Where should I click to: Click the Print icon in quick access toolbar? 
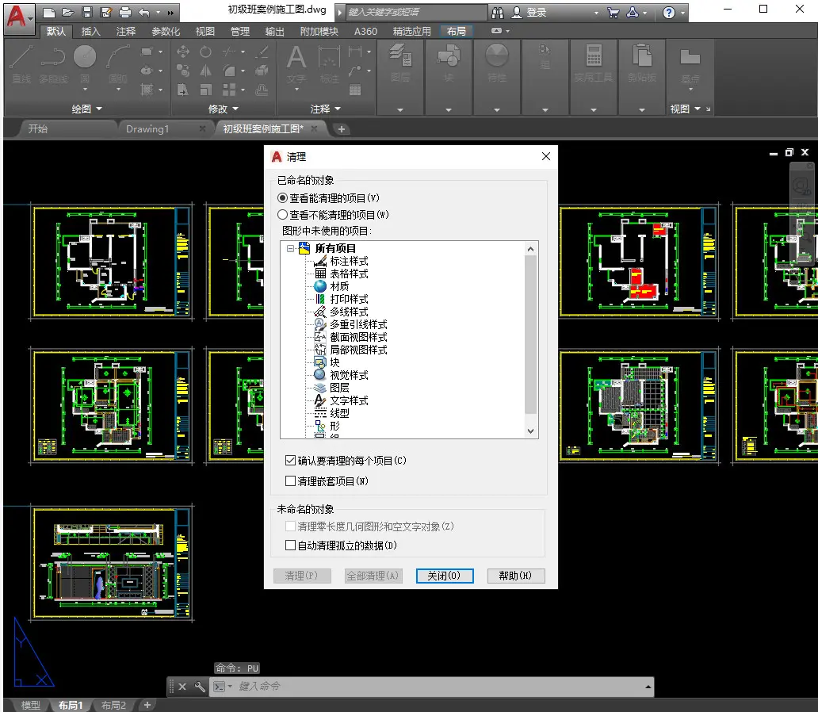click(x=125, y=12)
